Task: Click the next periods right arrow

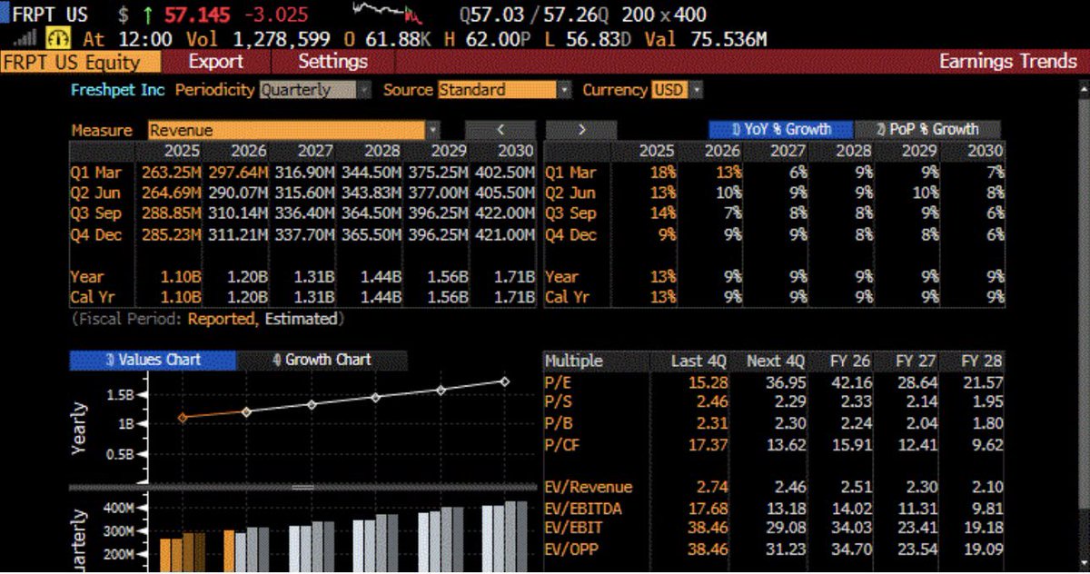Action: 581,130
